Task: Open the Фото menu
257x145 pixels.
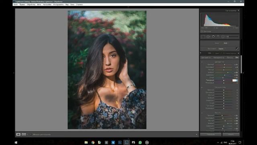Action: 39,4
